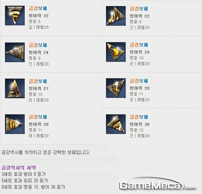The height and width of the screenshot is (194, 202).
Task: Open the 금강보패 title above 명중 9 진
Action: tap(38, 45)
